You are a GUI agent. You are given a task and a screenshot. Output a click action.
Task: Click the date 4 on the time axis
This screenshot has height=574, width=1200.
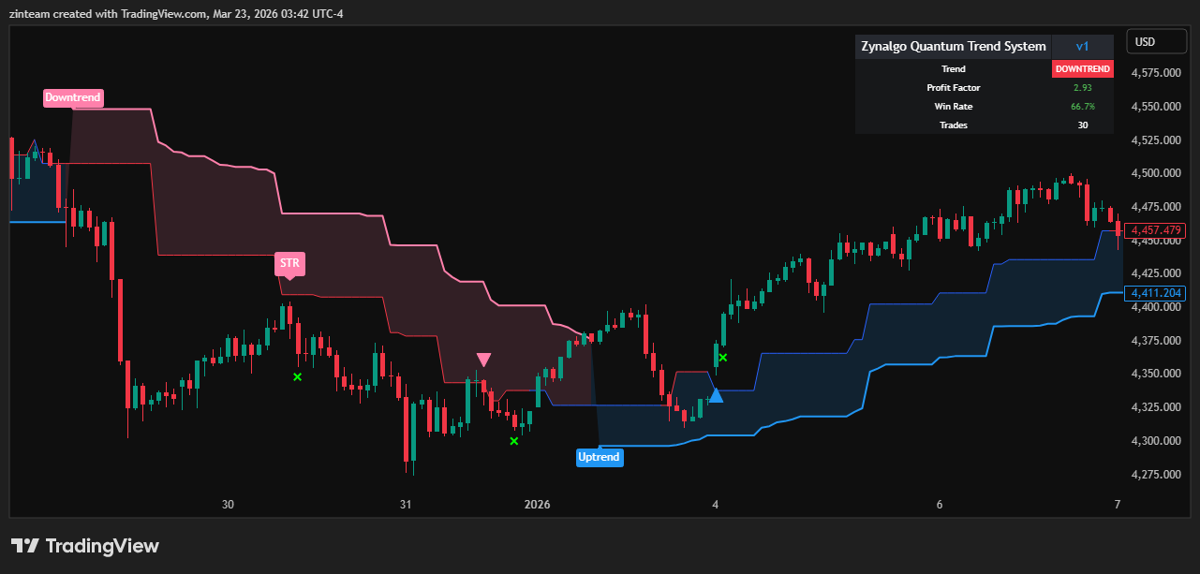pos(715,505)
